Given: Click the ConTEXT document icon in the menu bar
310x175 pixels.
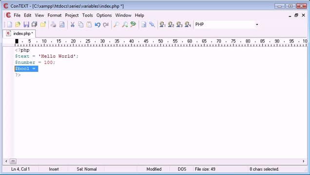Looking at the screenshot, I should (8, 15).
